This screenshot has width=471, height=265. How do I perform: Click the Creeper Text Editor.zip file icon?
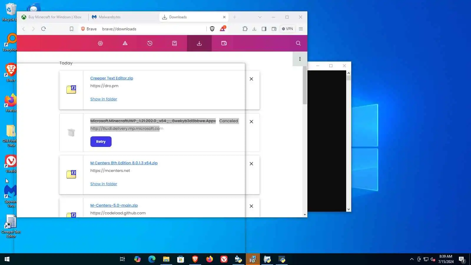71,90
